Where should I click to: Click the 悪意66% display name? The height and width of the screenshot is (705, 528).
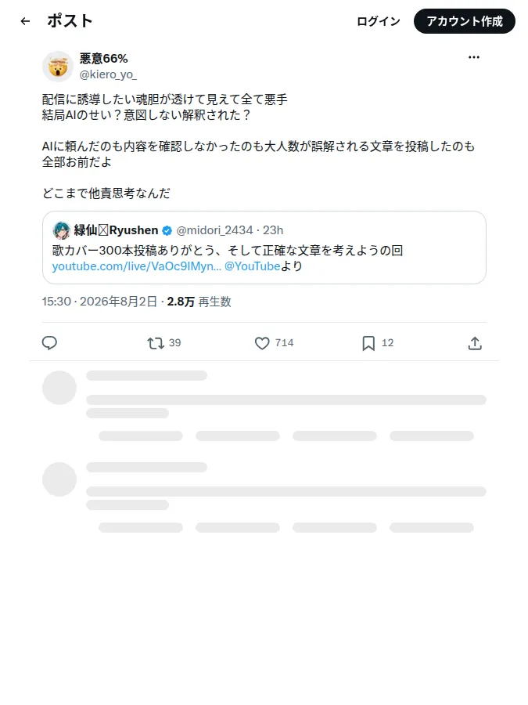point(104,59)
